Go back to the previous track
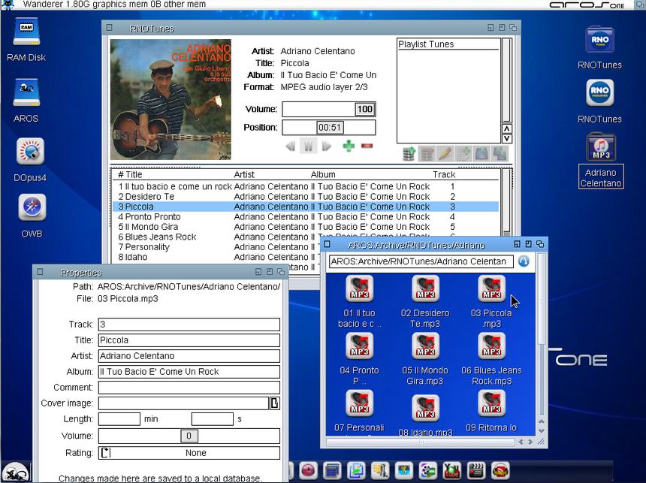 pyautogui.click(x=290, y=146)
